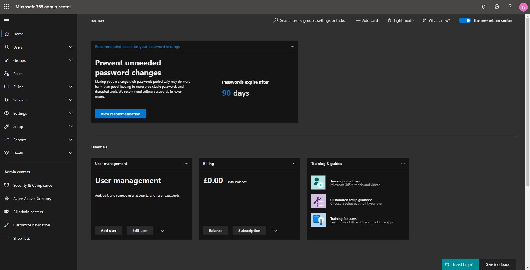This screenshot has height=270, width=530.
Task: Toggle off The new admin center switch
Action: pos(465,20)
